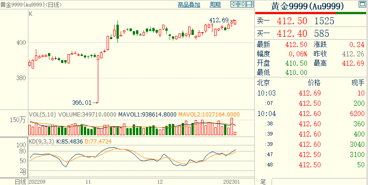Click the 卖一 ask price 412.50
This screenshot has height=185, width=368.
coord(292,21)
